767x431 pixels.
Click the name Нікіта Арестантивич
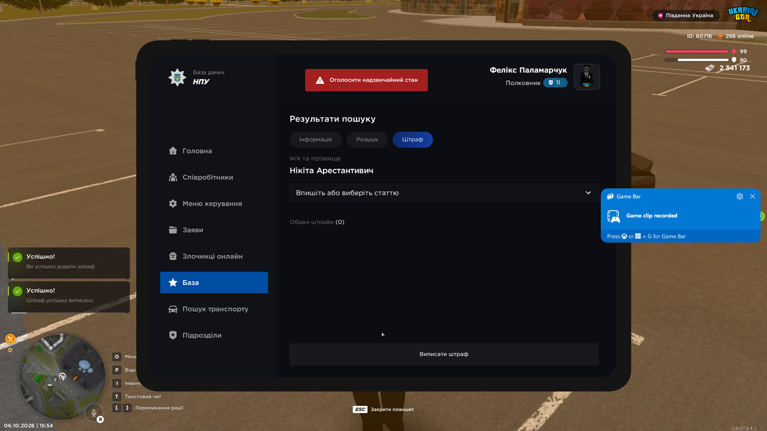tap(331, 171)
